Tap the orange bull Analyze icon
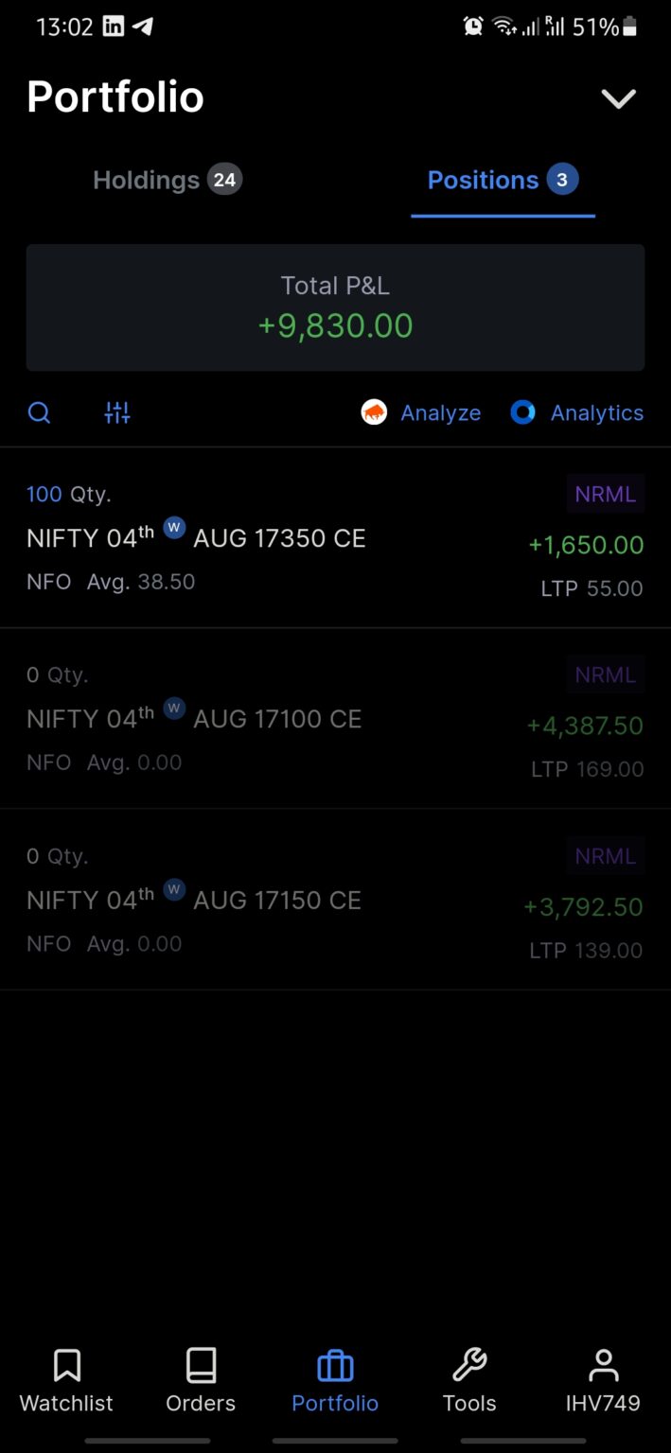 pyautogui.click(x=374, y=412)
